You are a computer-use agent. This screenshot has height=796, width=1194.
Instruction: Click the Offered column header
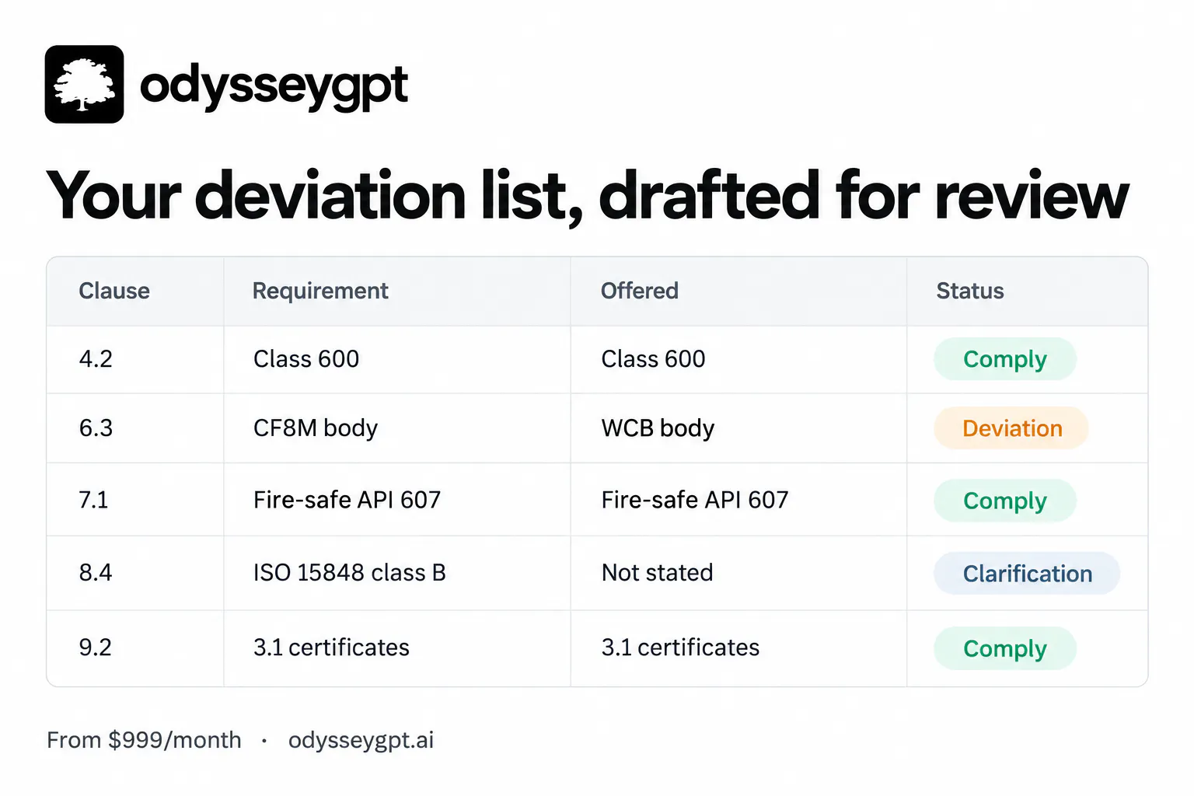[x=640, y=291]
